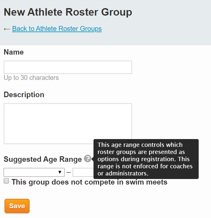Click the help question mark icon
Screen dimensions: 211x218
coord(88,159)
